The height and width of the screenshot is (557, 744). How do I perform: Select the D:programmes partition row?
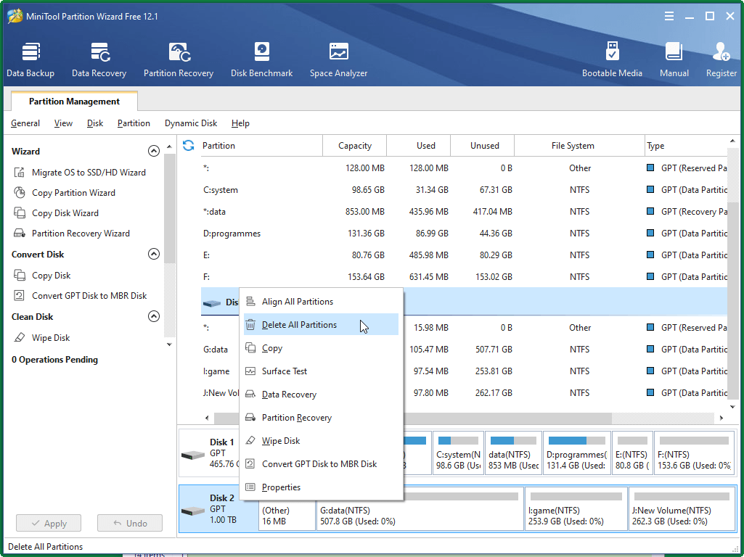pos(464,234)
